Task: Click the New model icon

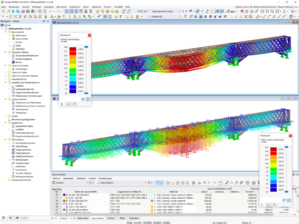Action: [3, 12]
